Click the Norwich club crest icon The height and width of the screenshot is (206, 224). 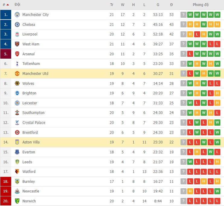(x=17, y=201)
